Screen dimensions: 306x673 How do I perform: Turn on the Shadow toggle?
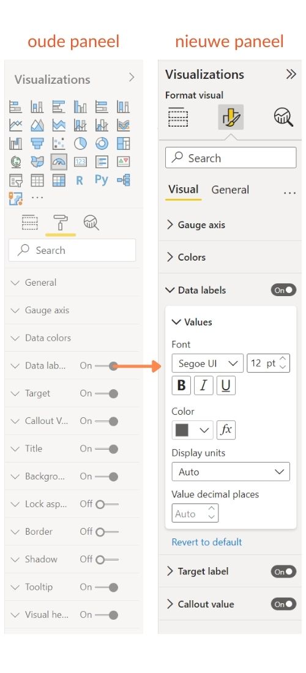pos(107,559)
